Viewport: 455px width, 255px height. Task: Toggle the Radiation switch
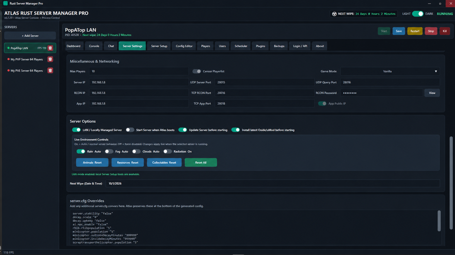[x=167, y=152]
